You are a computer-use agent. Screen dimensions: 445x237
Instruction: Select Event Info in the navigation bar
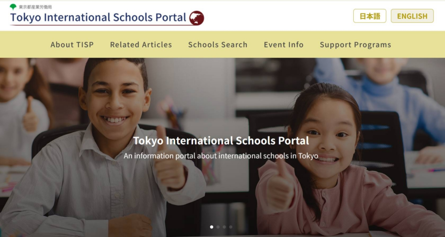283,44
